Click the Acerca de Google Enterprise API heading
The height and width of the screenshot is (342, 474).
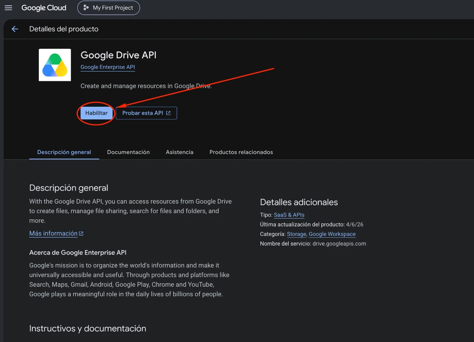point(78,253)
